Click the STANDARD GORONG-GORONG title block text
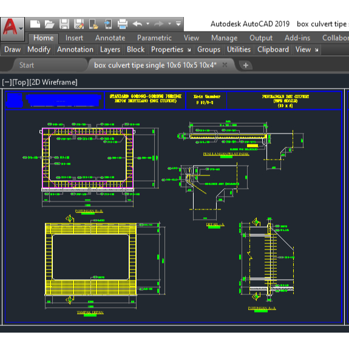The image size is (349, 349). 146,98
